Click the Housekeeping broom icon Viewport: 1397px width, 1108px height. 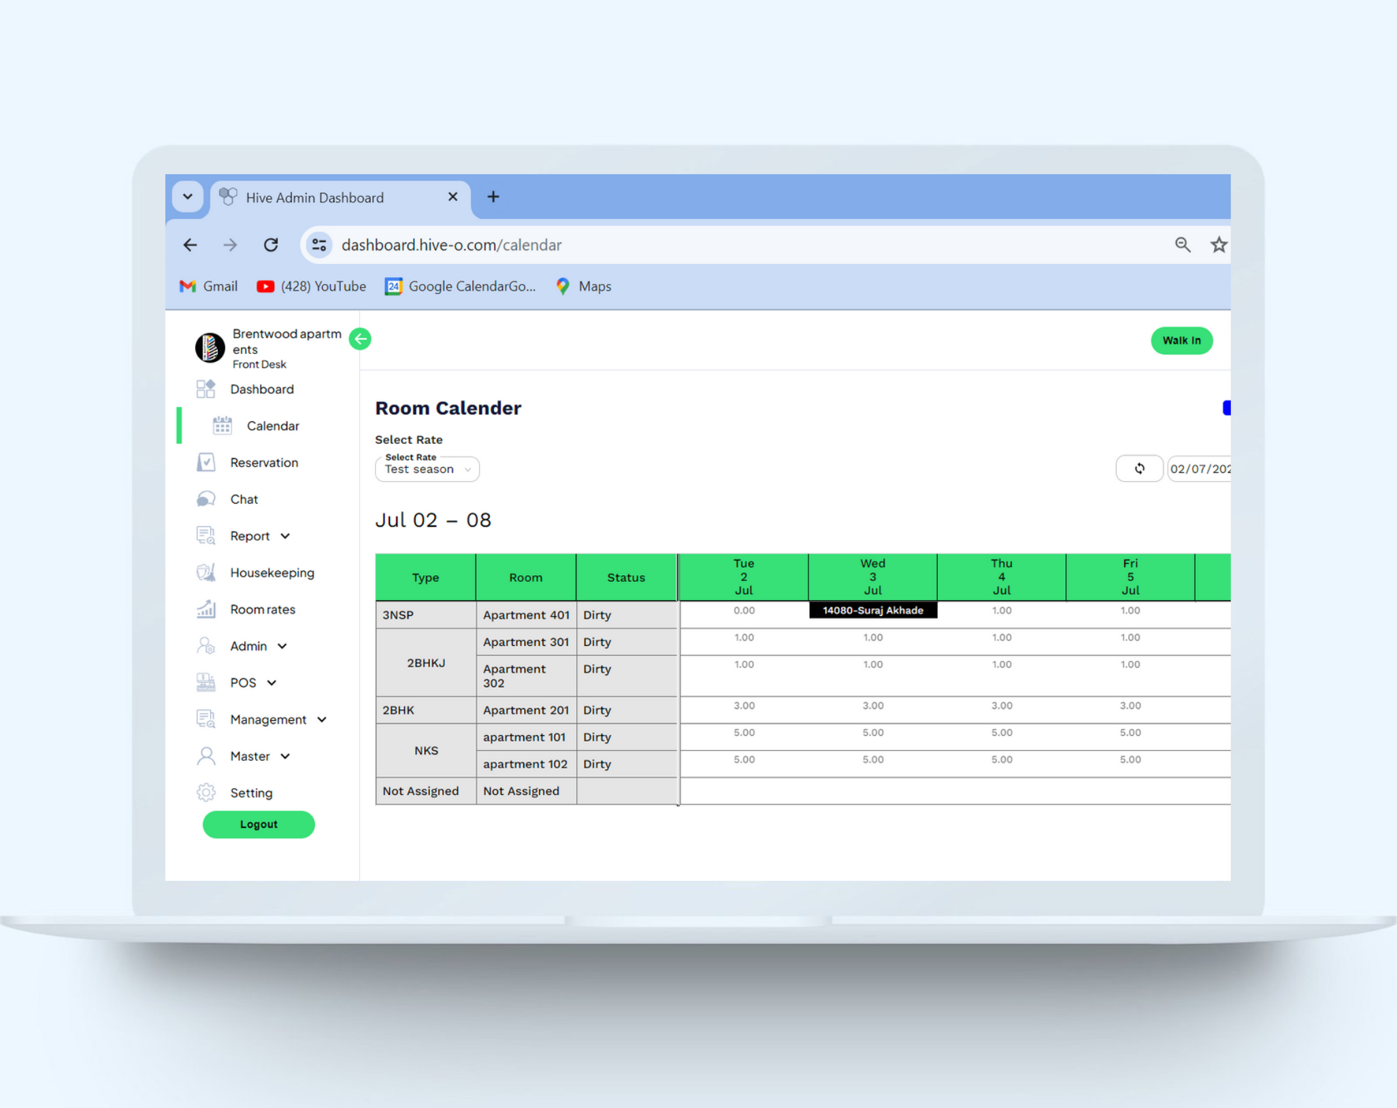point(206,572)
